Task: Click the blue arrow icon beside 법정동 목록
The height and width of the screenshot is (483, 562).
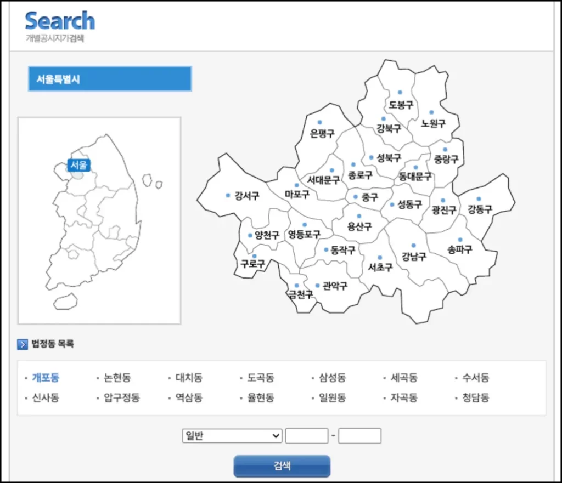Action: coord(23,344)
